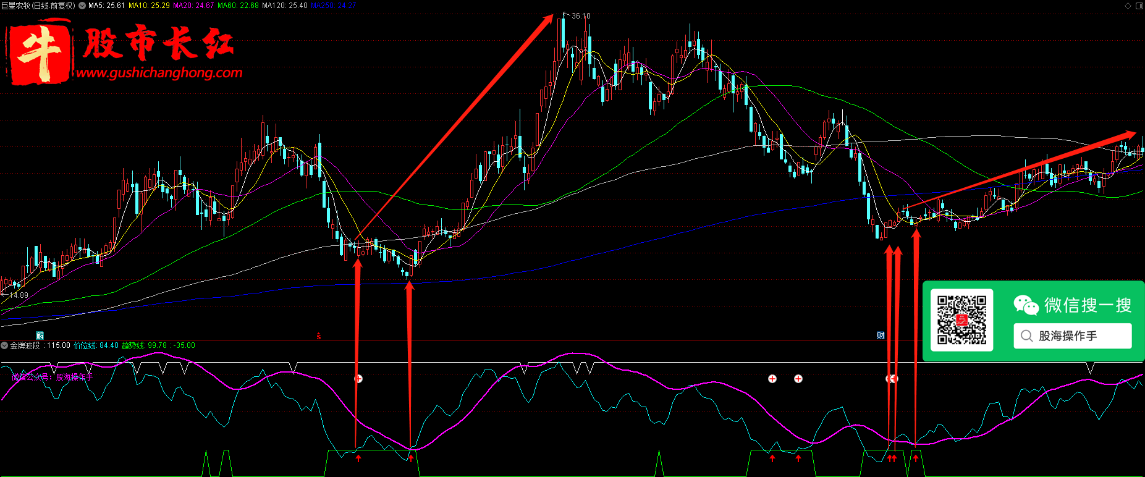Open the chart settings chevron beside 巨星农牧
Image resolution: width=1145 pixels, height=477 pixels.
pyautogui.click(x=82, y=6)
